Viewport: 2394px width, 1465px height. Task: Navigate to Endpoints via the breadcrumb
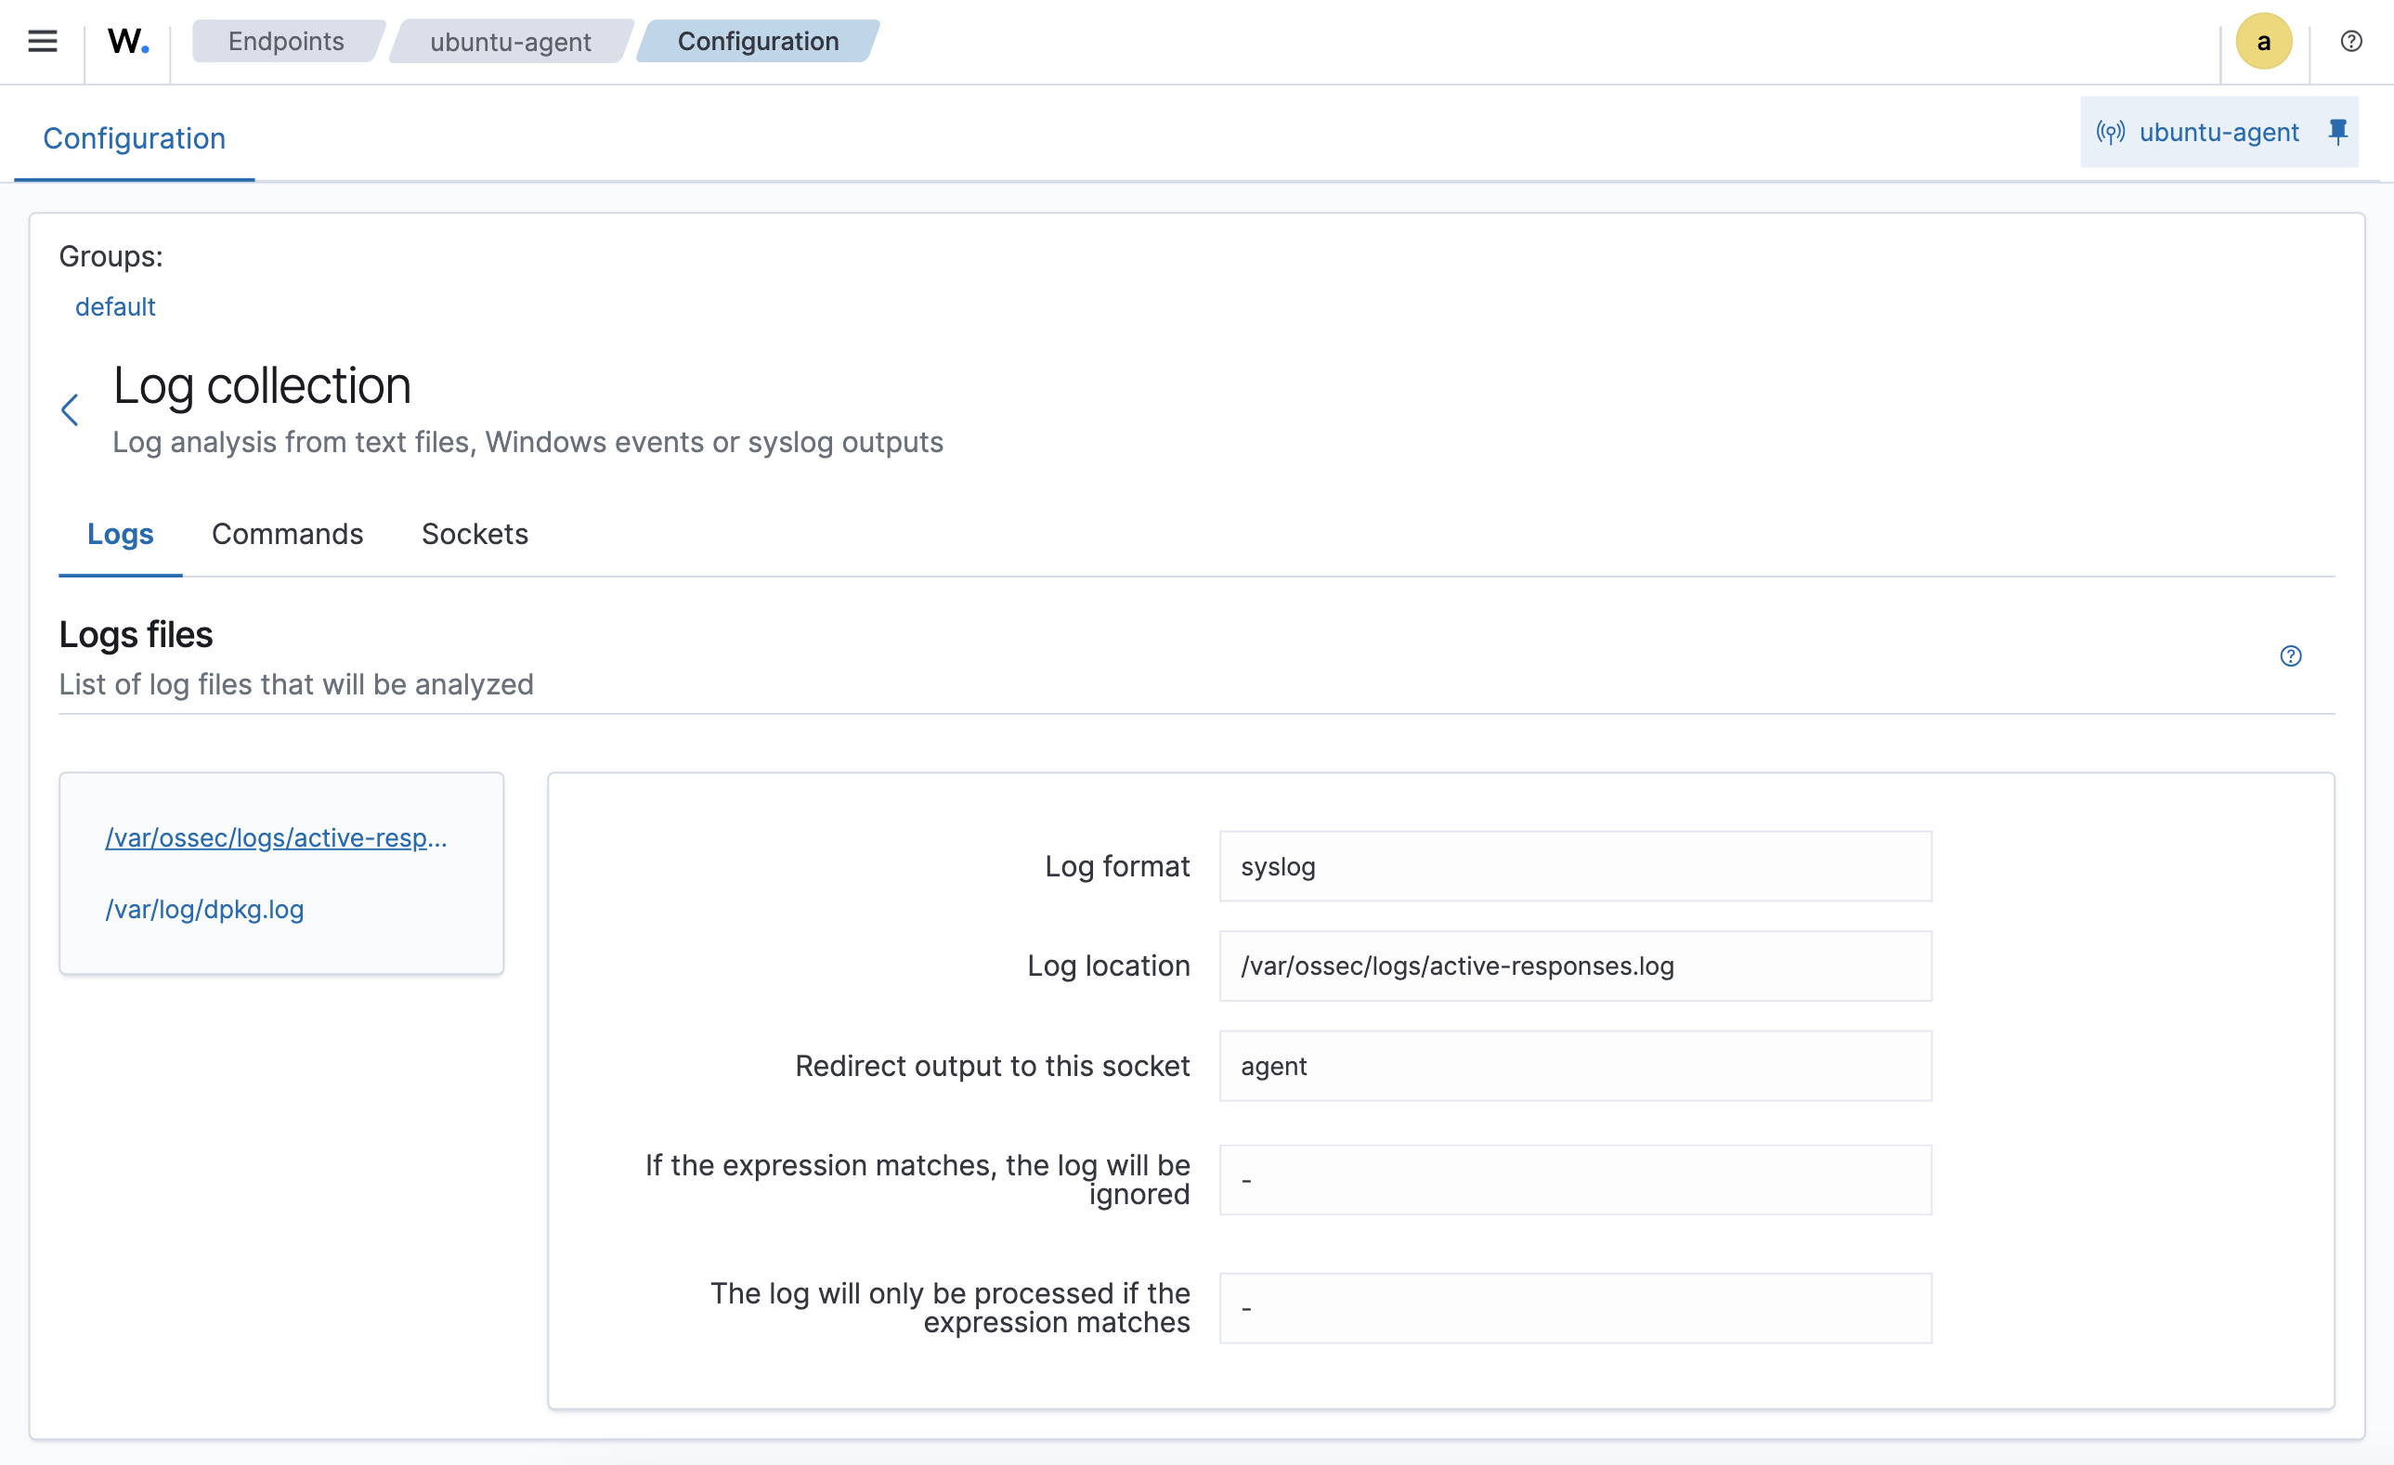click(x=286, y=41)
